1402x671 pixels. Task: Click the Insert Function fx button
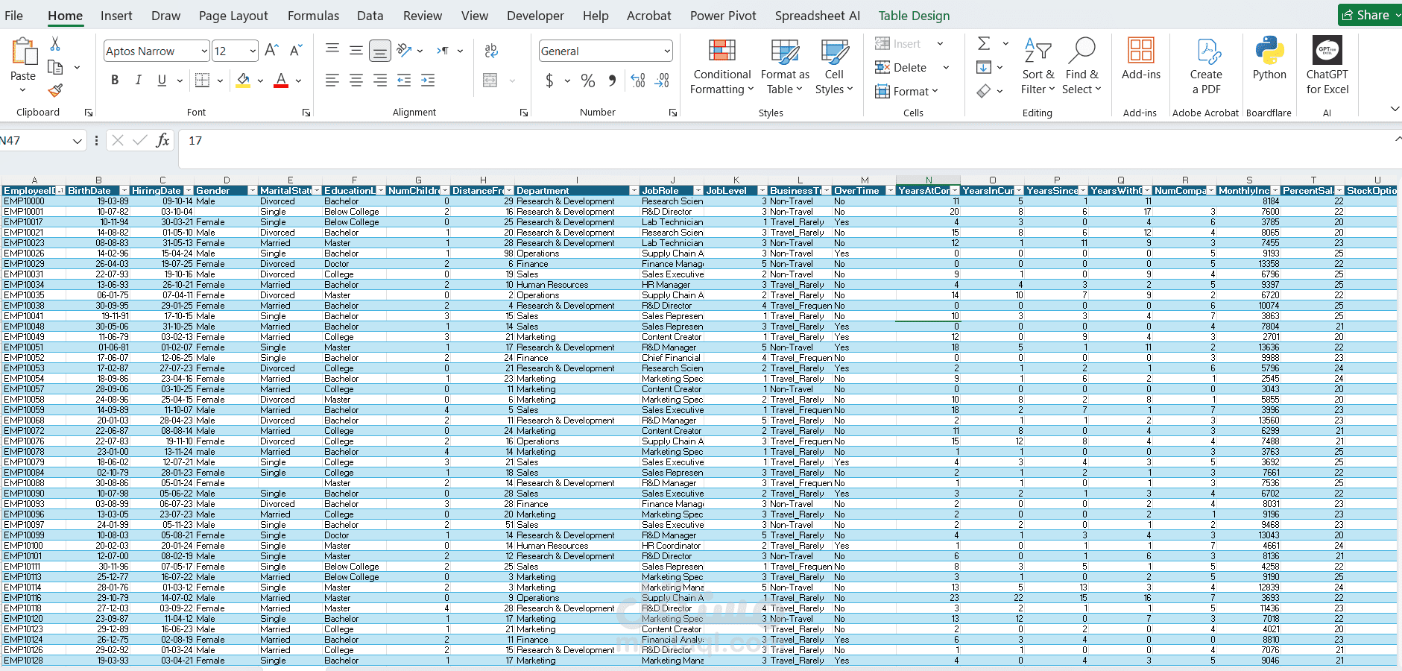point(162,140)
